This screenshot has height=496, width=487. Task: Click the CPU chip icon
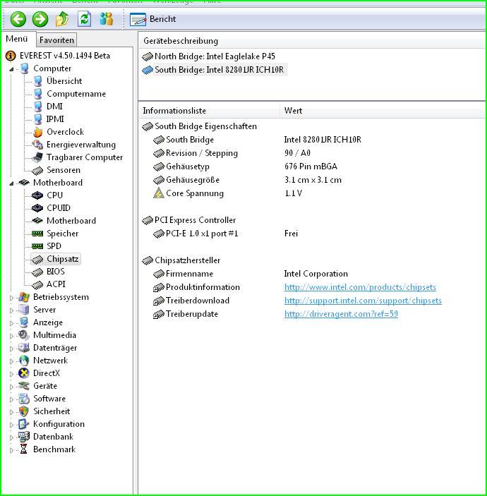(x=37, y=195)
